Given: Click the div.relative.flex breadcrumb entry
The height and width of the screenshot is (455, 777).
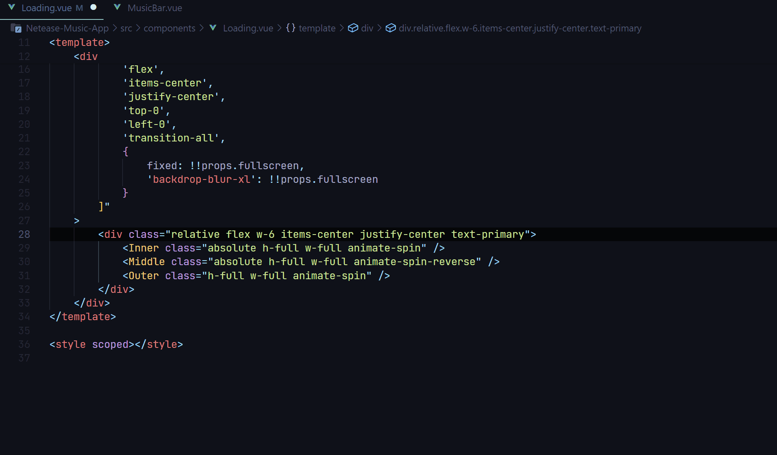Looking at the screenshot, I should pos(520,28).
